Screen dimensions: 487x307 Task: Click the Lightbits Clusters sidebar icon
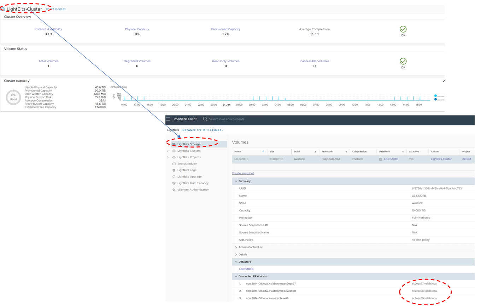pos(174,151)
